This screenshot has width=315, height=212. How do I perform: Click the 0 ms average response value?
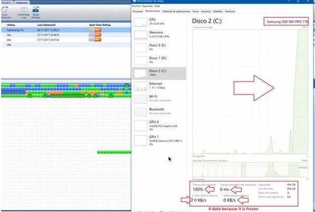coord(224,189)
